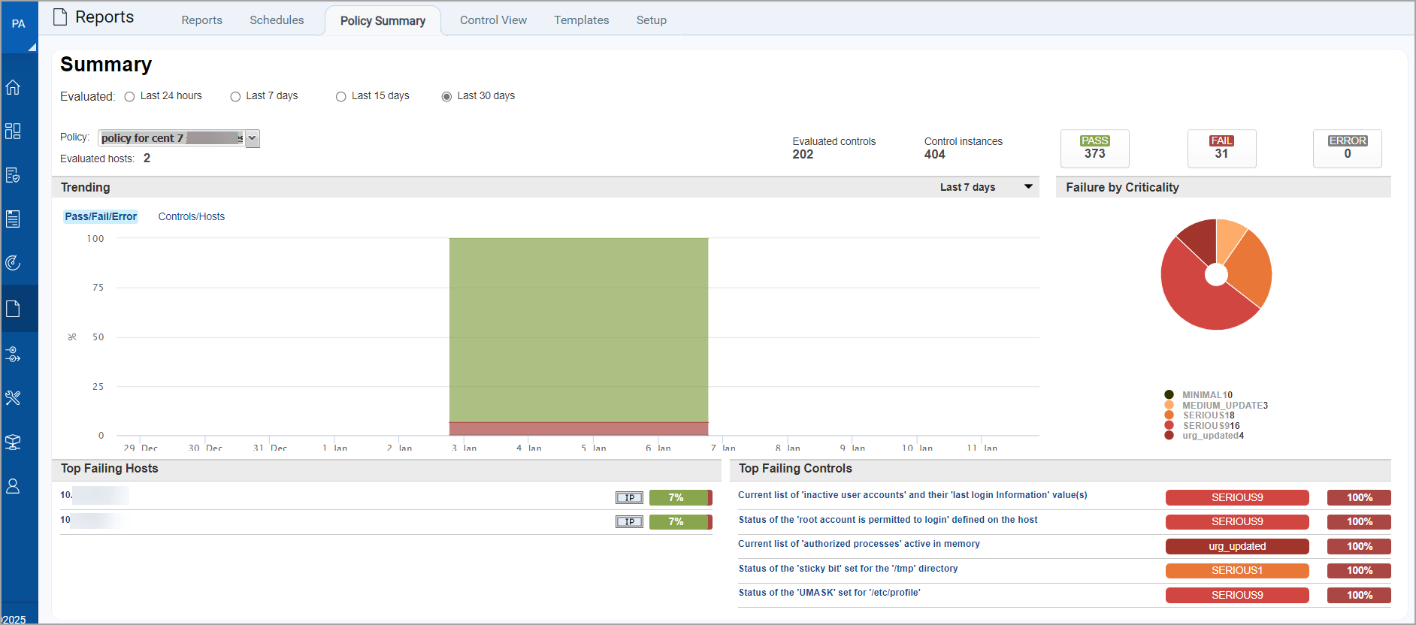This screenshot has width=1416, height=625.
Task: Open the Users icon in sidebar
Action: [13, 486]
